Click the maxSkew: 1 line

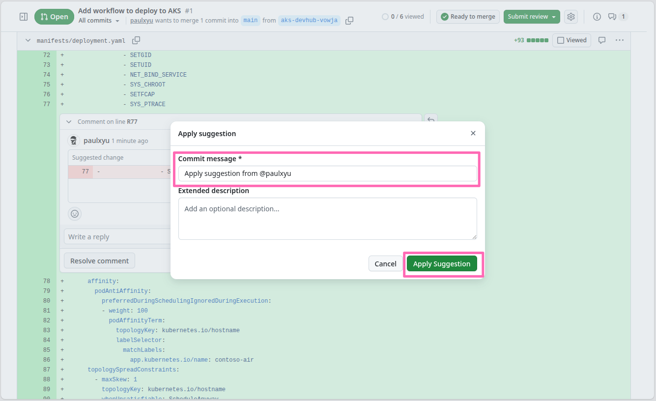116,379
